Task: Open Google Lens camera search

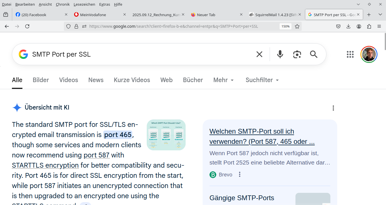Action: 297,54
